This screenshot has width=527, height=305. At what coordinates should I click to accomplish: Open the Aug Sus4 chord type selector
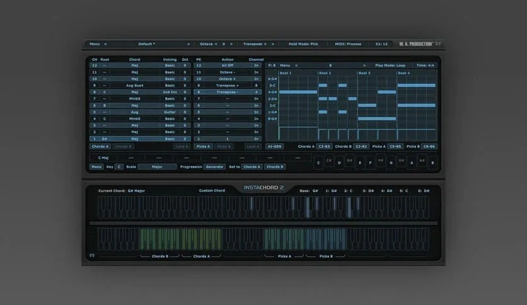(134, 85)
